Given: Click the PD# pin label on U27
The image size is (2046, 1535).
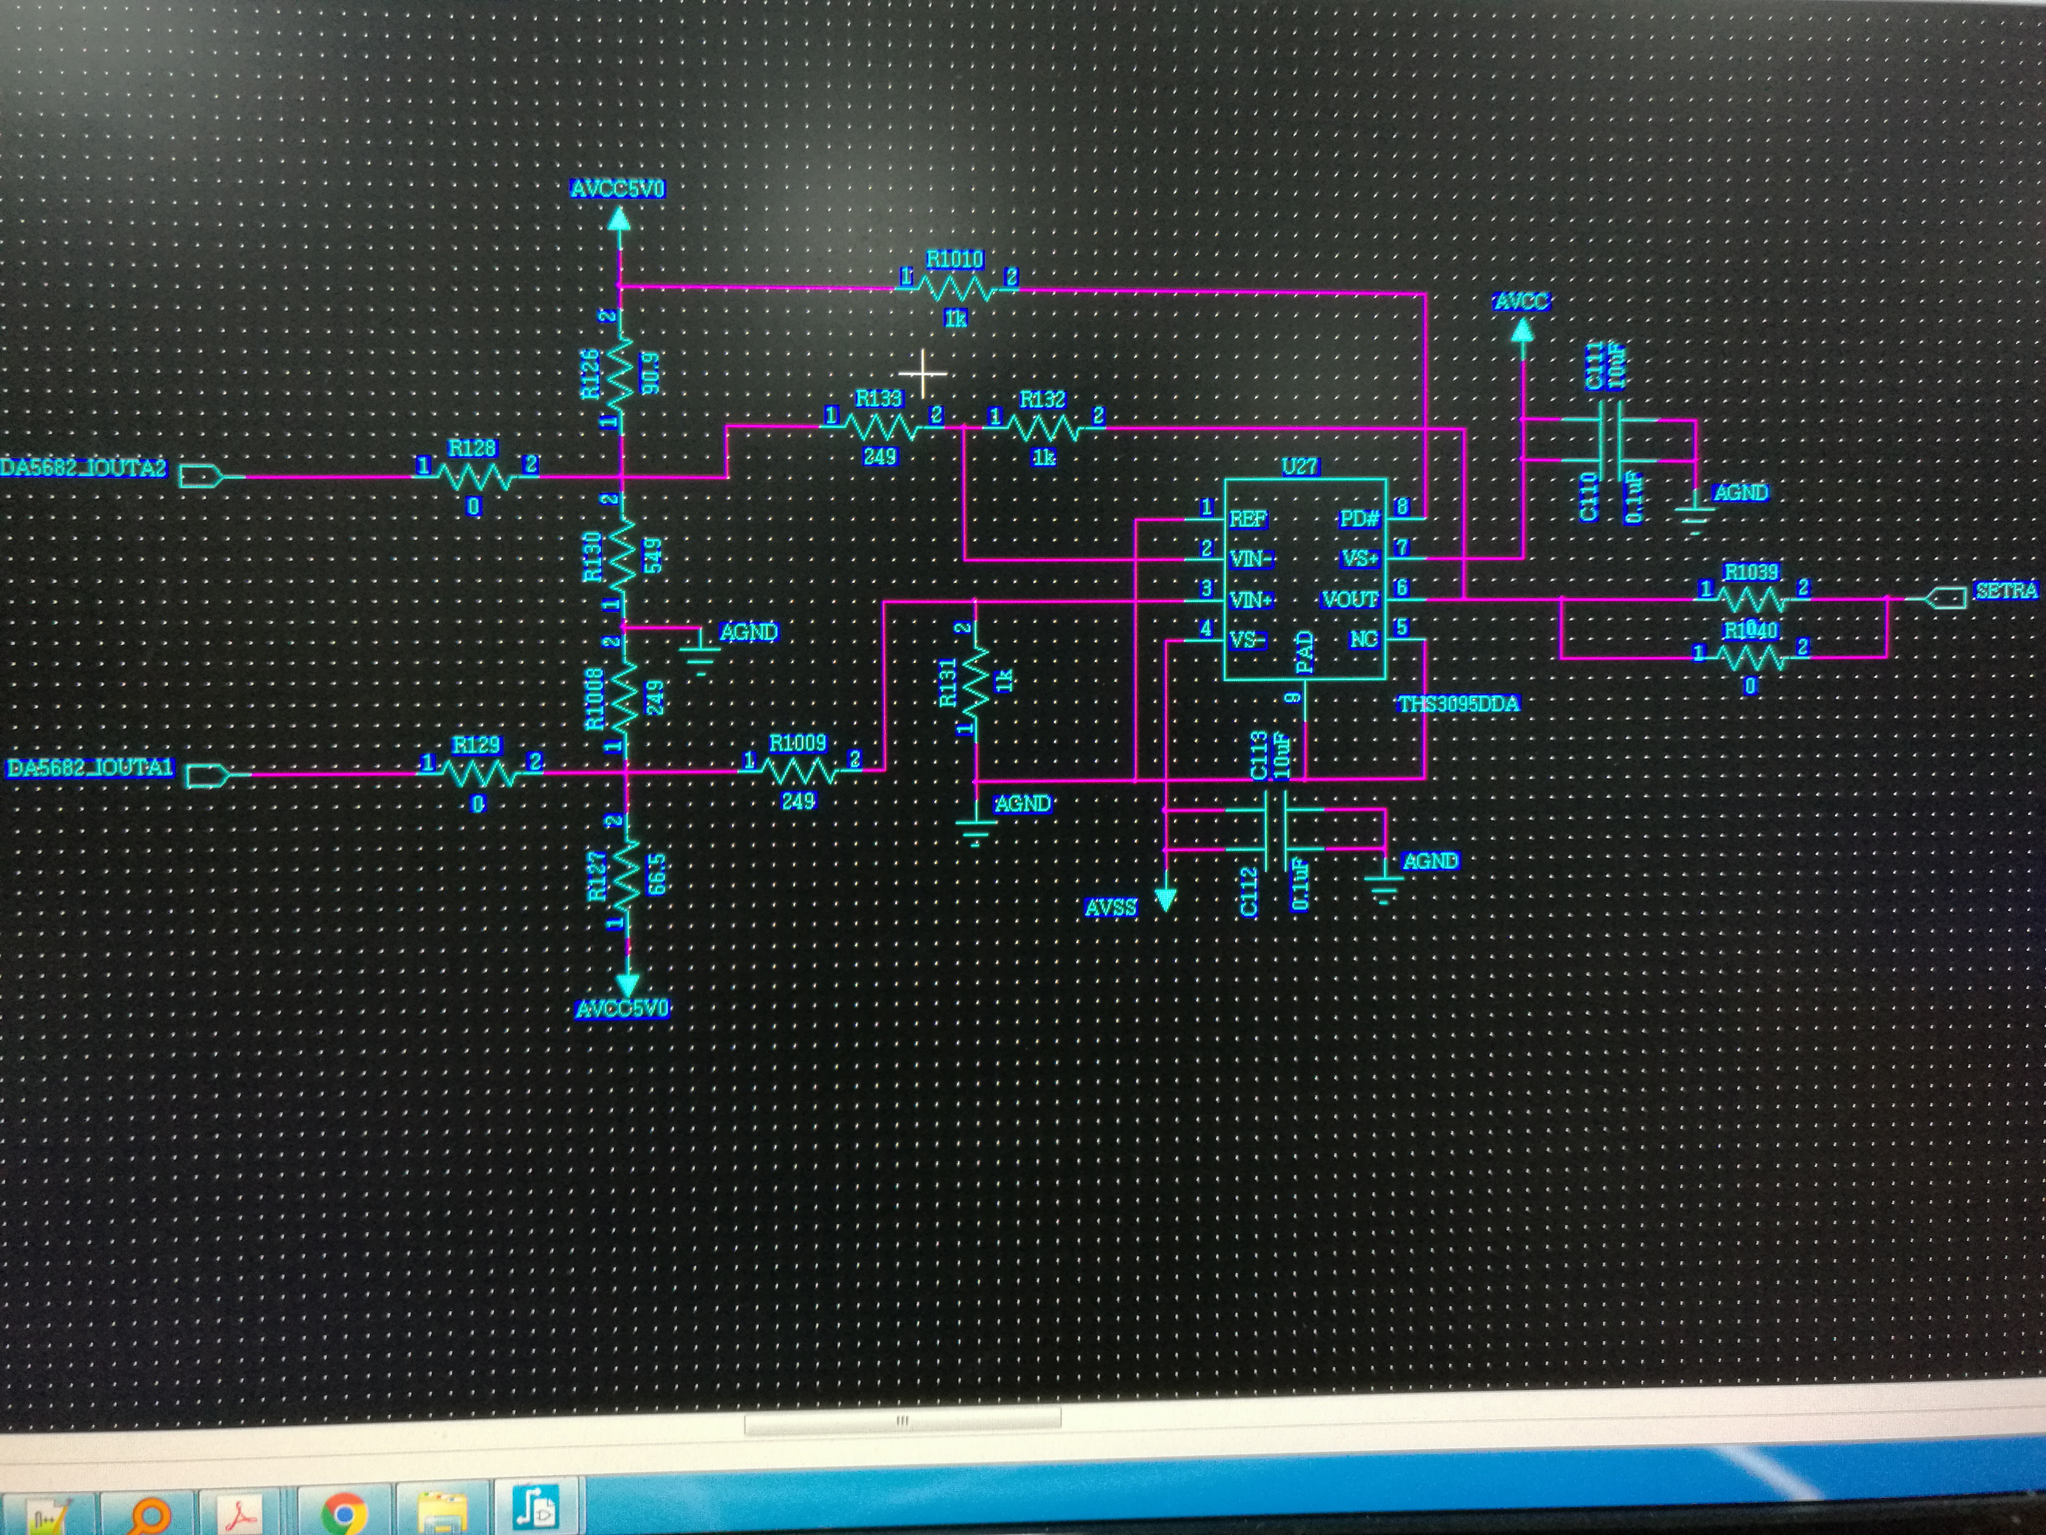Looking at the screenshot, I should (x=1359, y=519).
